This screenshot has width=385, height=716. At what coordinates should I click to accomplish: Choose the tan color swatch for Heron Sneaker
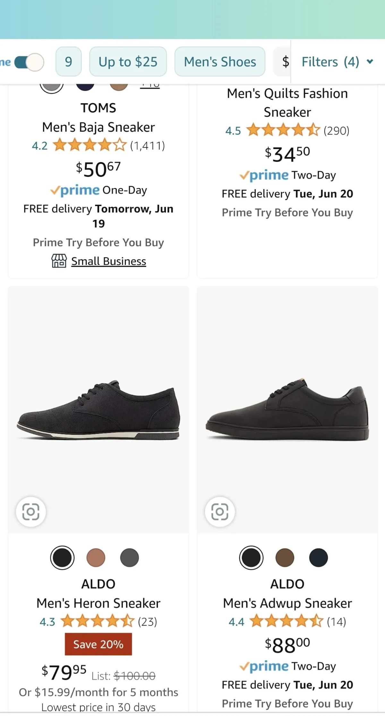click(96, 558)
